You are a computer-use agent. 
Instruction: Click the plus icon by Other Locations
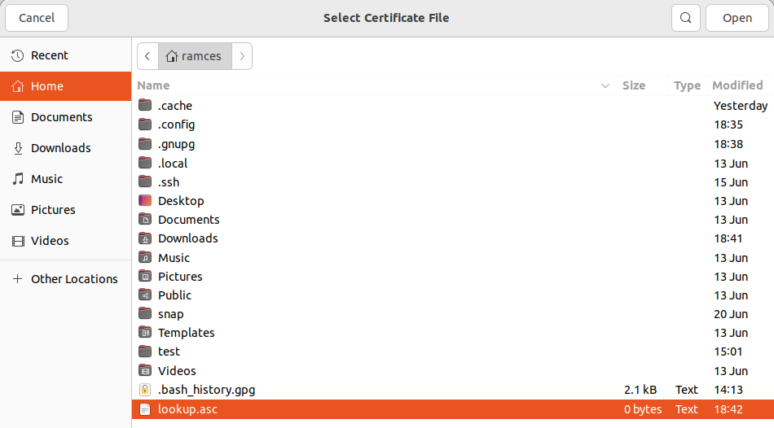click(18, 279)
